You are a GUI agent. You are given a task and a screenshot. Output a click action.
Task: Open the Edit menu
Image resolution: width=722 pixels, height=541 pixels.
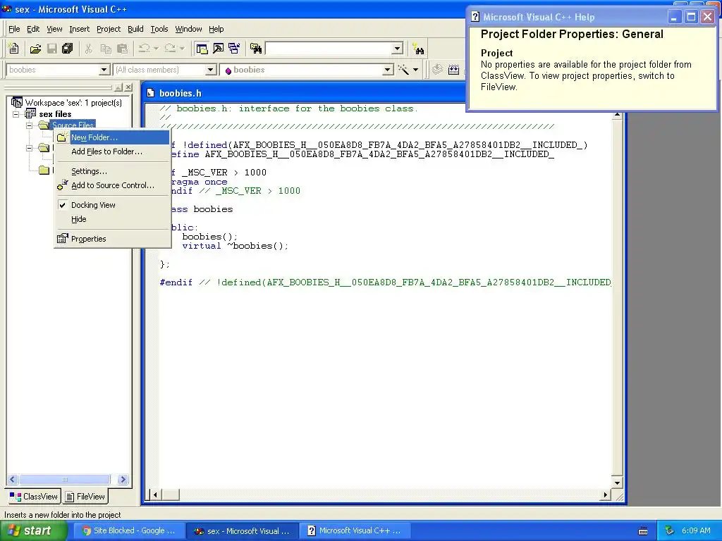[x=33, y=29]
